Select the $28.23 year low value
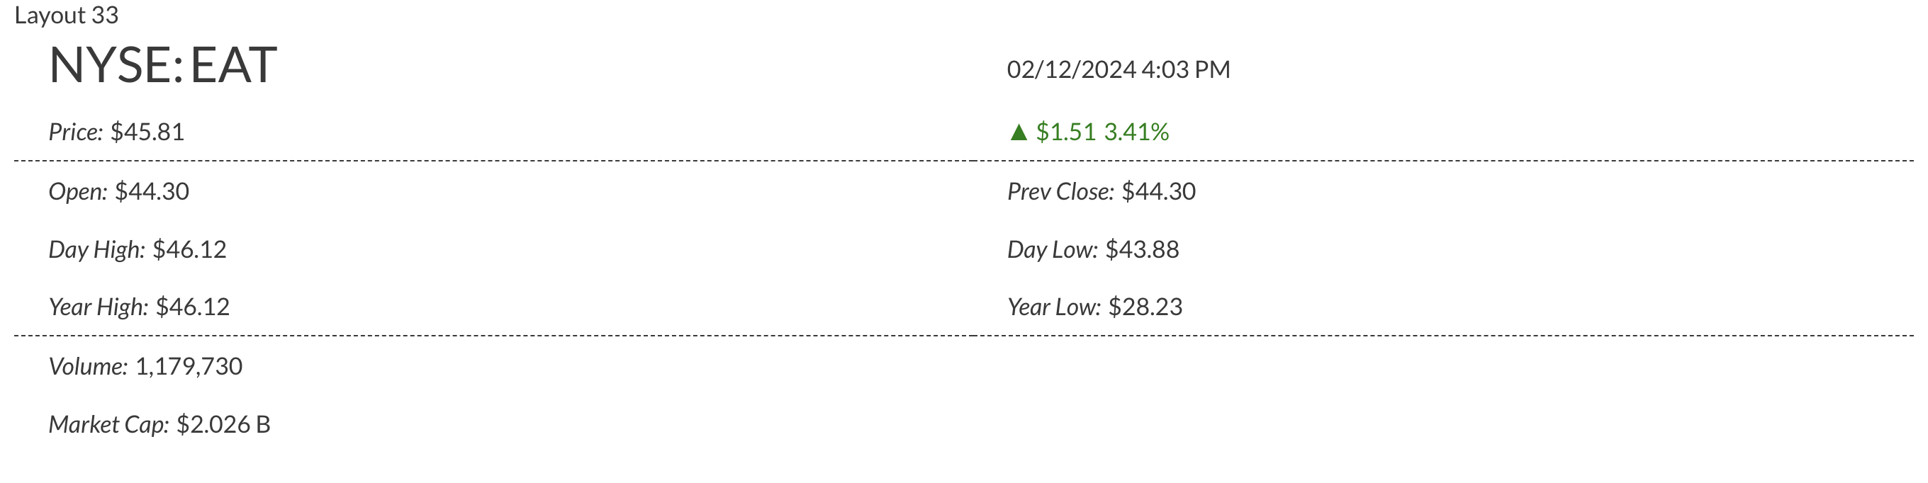This screenshot has width=1928, height=483. [1145, 307]
